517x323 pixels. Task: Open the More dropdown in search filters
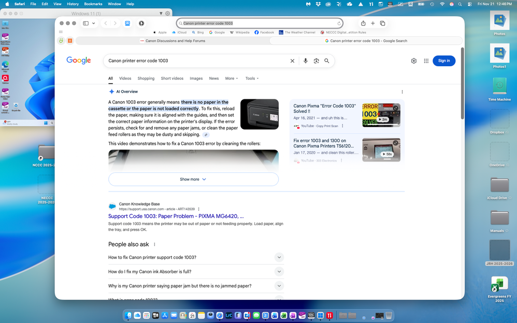click(232, 79)
